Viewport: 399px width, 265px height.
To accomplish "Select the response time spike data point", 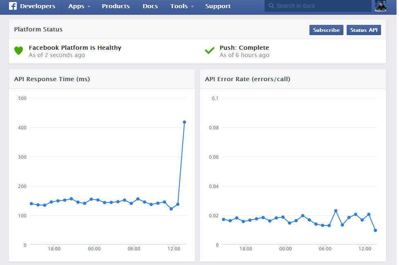I will click(x=184, y=122).
